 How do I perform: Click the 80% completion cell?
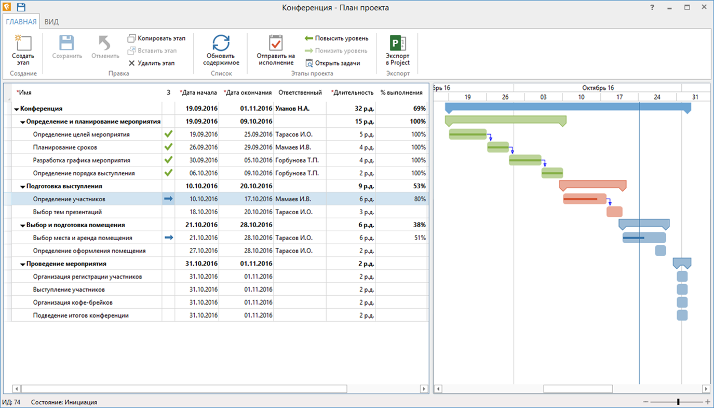click(x=402, y=199)
